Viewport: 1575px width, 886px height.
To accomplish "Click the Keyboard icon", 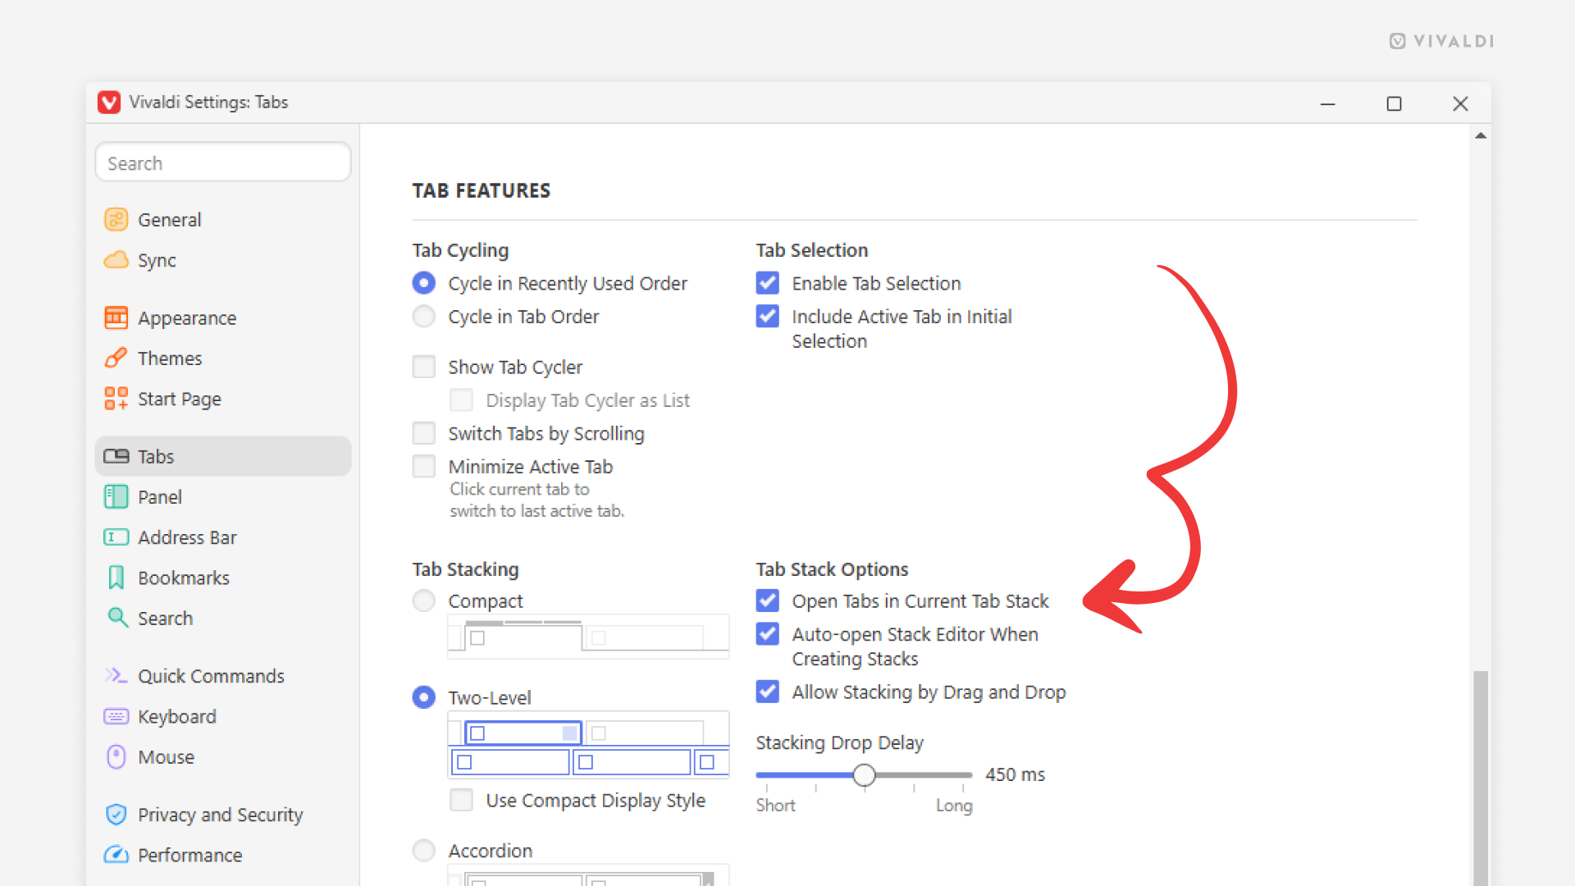I will click(116, 716).
